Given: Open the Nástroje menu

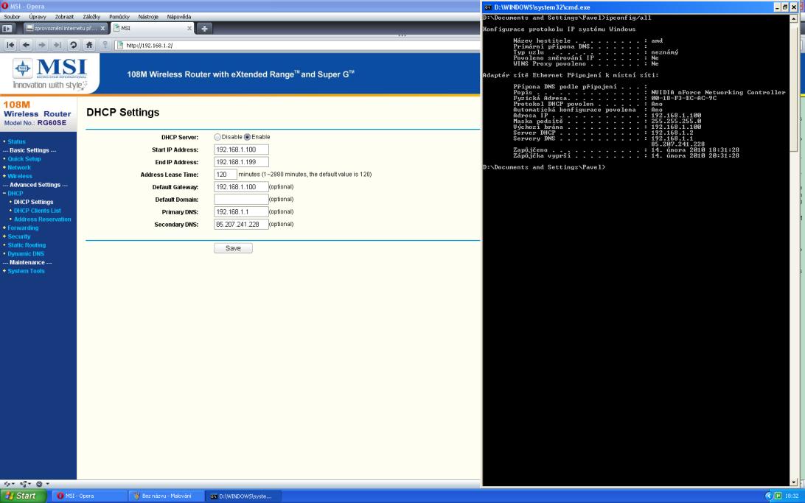Looking at the screenshot, I should [148, 16].
